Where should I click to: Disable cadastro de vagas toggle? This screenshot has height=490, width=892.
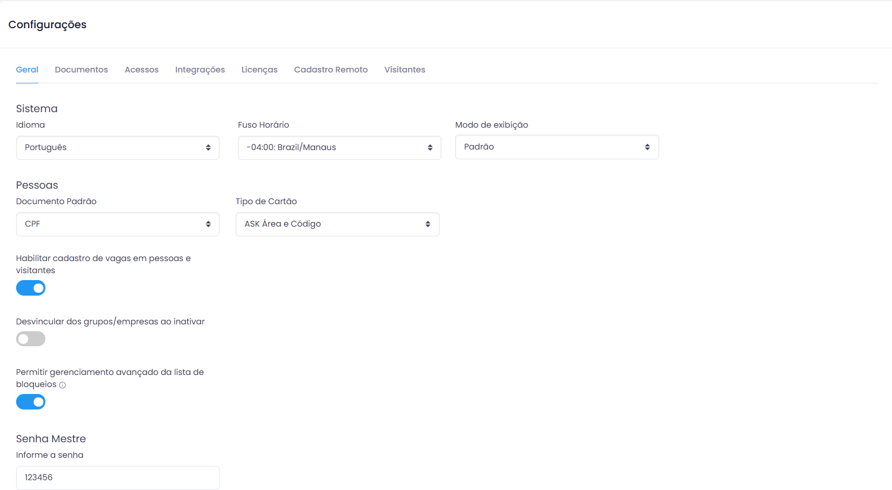click(30, 288)
